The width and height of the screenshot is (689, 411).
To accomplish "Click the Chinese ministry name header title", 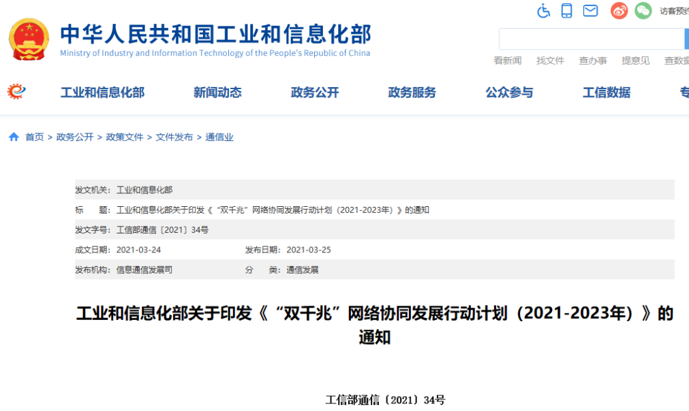I will pos(216,34).
